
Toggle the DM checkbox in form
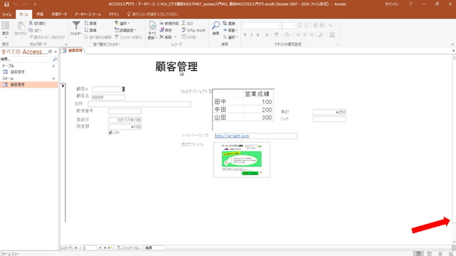click(x=110, y=133)
